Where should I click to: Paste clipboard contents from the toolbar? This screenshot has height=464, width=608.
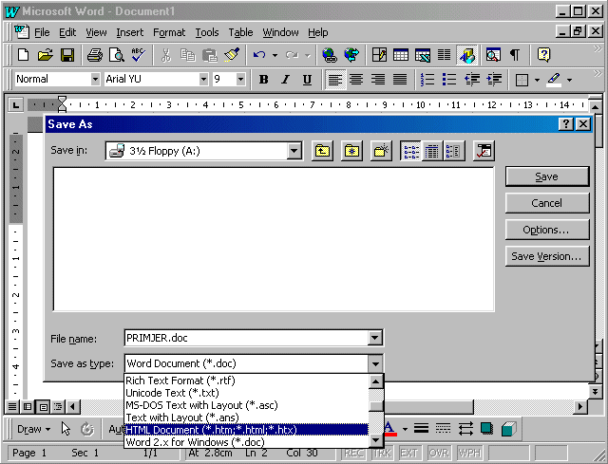click(x=210, y=55)
